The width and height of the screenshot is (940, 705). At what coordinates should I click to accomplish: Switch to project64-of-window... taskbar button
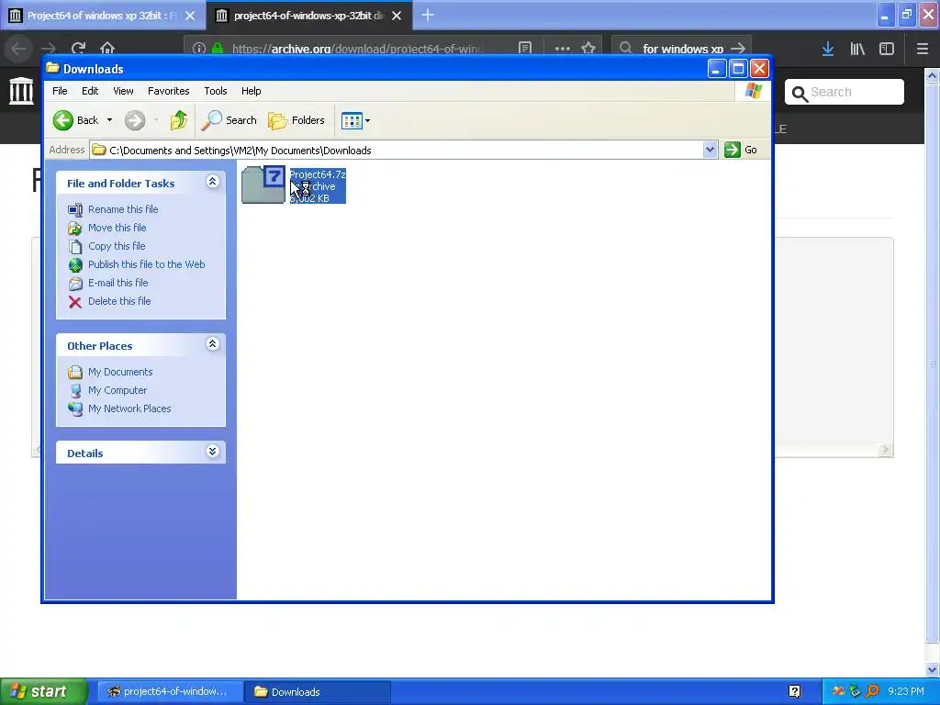169,691
